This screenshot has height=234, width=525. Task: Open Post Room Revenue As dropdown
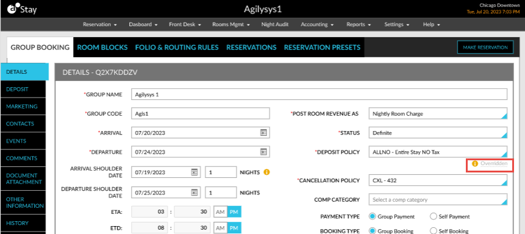point(438,113)
